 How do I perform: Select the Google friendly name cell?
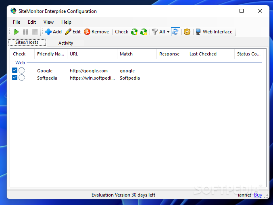pos(45,71)
